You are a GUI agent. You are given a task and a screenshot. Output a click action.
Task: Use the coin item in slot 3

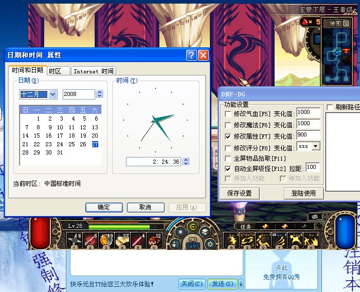click(x=106, y=240)
